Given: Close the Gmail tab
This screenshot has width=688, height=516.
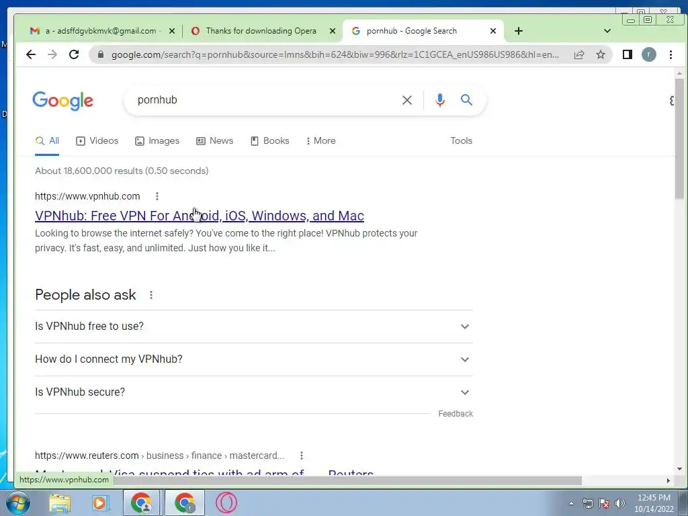Looking at the screenshot, I should click(172, 31).
